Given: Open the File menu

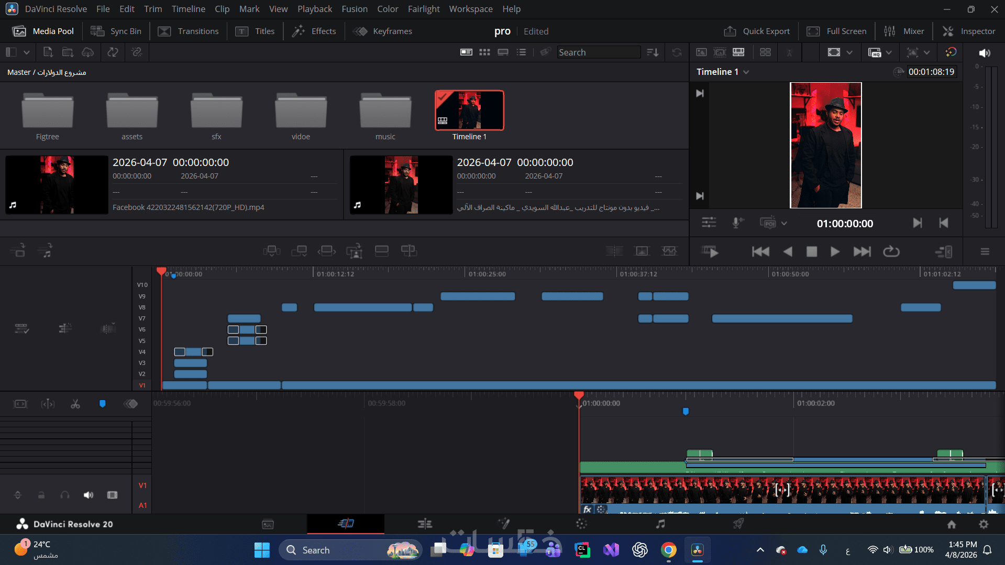Looking at the screenshot, I should click(103, 9).
